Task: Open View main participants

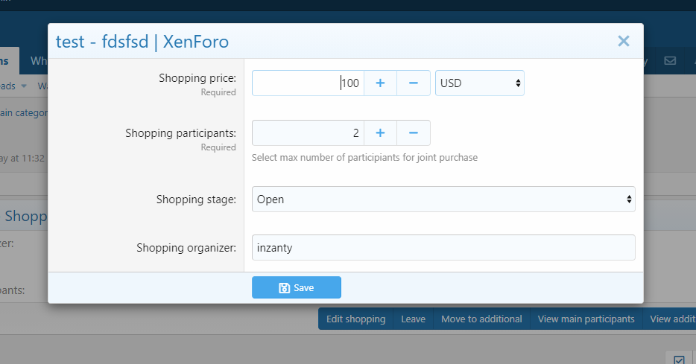Action: pos(586,319)
